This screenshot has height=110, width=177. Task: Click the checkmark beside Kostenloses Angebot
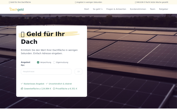22,84
